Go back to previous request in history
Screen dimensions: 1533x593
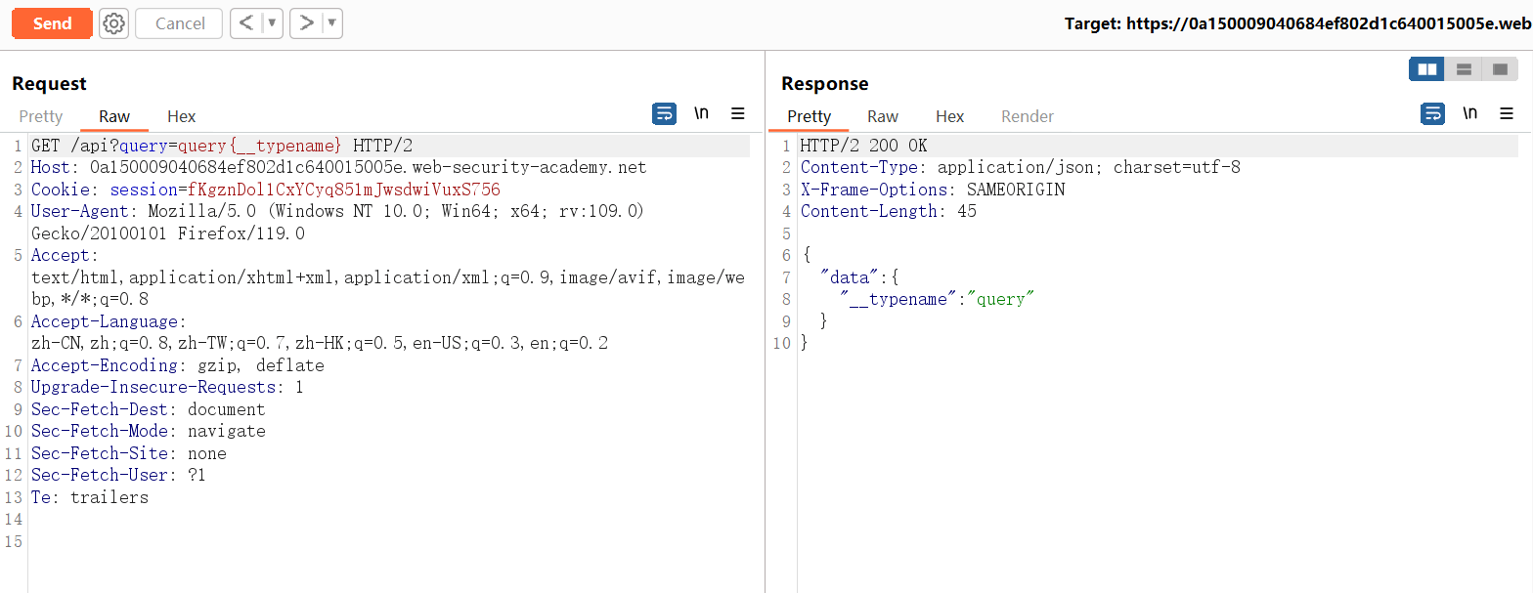point(246,23)
